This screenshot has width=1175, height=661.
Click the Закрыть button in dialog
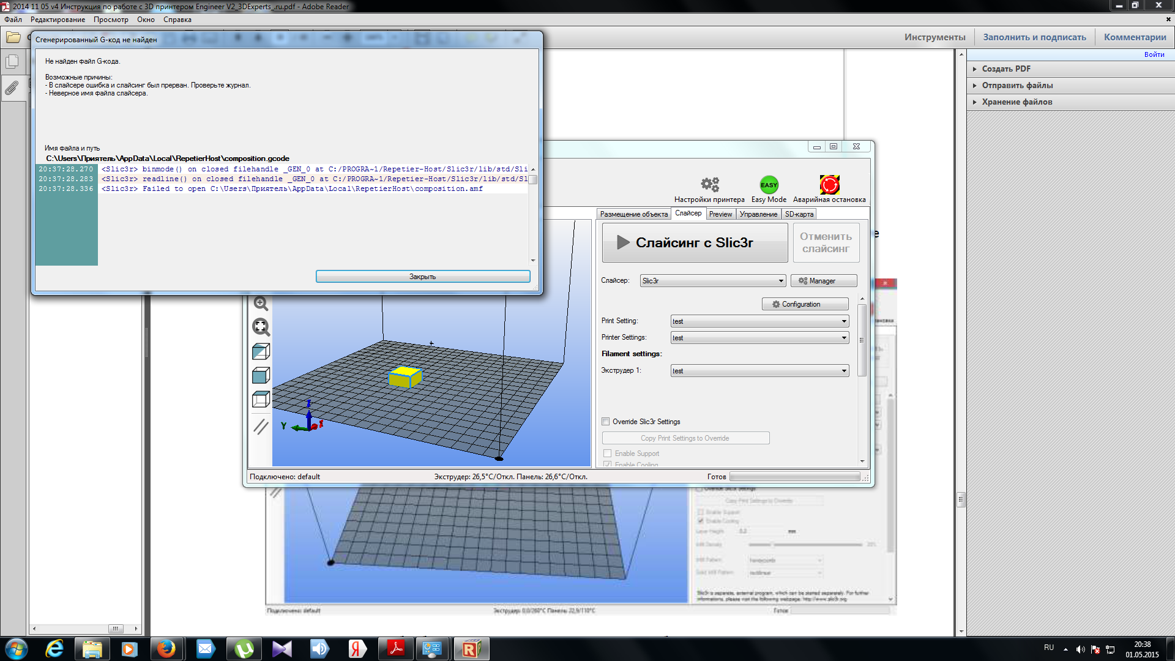pos(423,277)
